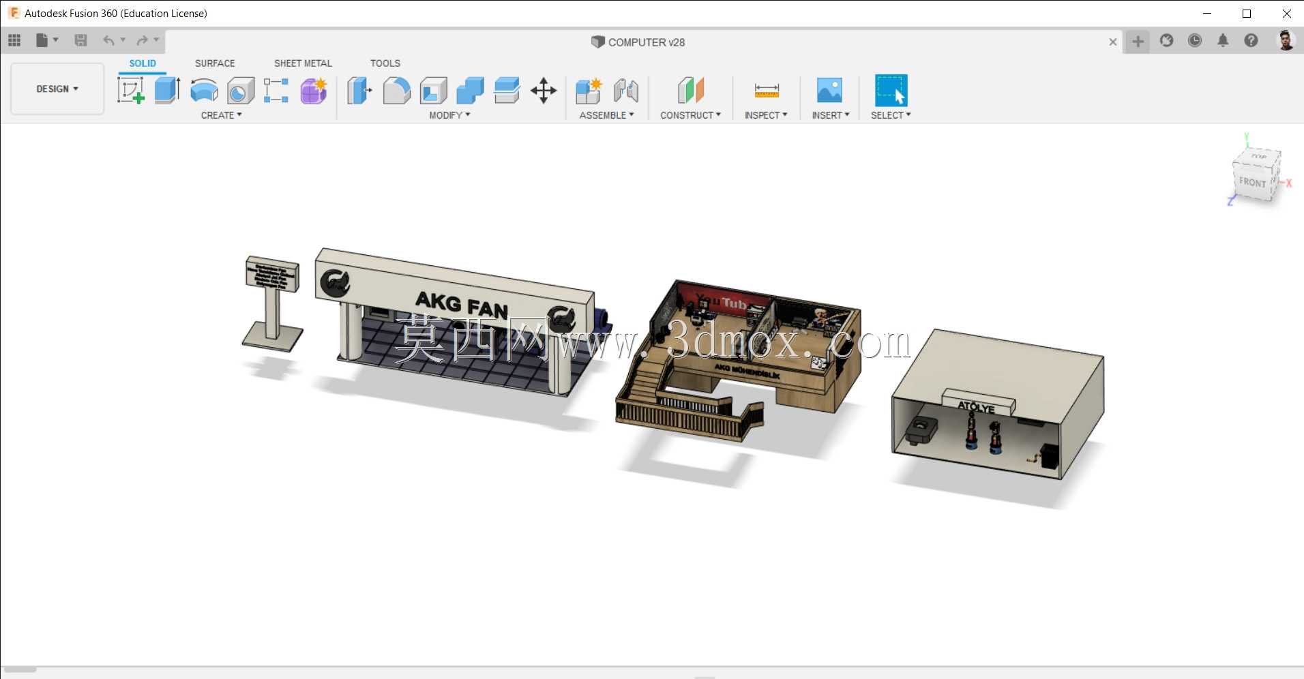The width and height of the screenshot is (1304, 679).
Task: Open the Help menu icon
Action: point(1251,41)
